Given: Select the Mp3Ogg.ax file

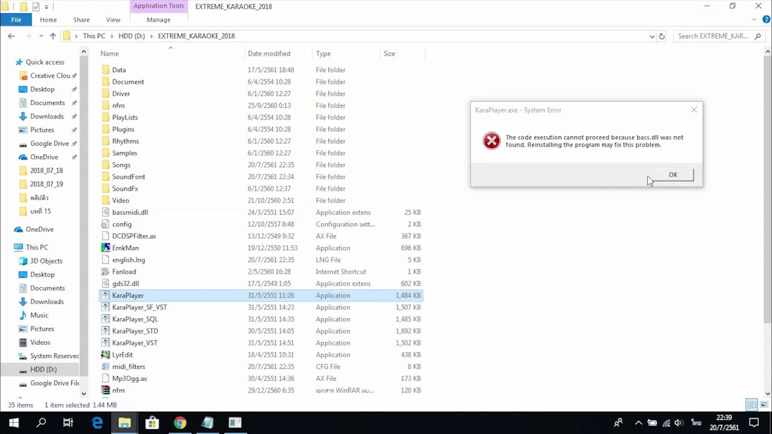Looking at the screenshot, I should click(x=129, y=379).
